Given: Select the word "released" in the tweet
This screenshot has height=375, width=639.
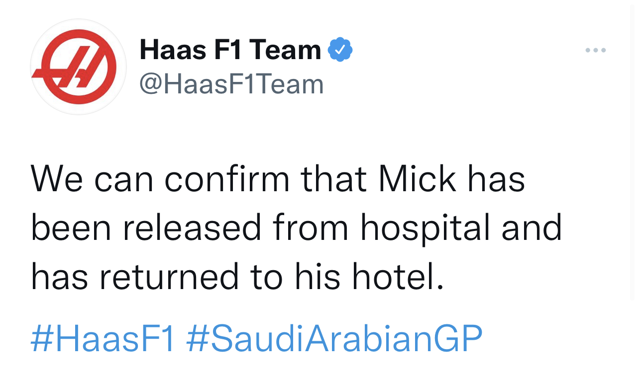Looking at the screenshot, I should (192, 227).
